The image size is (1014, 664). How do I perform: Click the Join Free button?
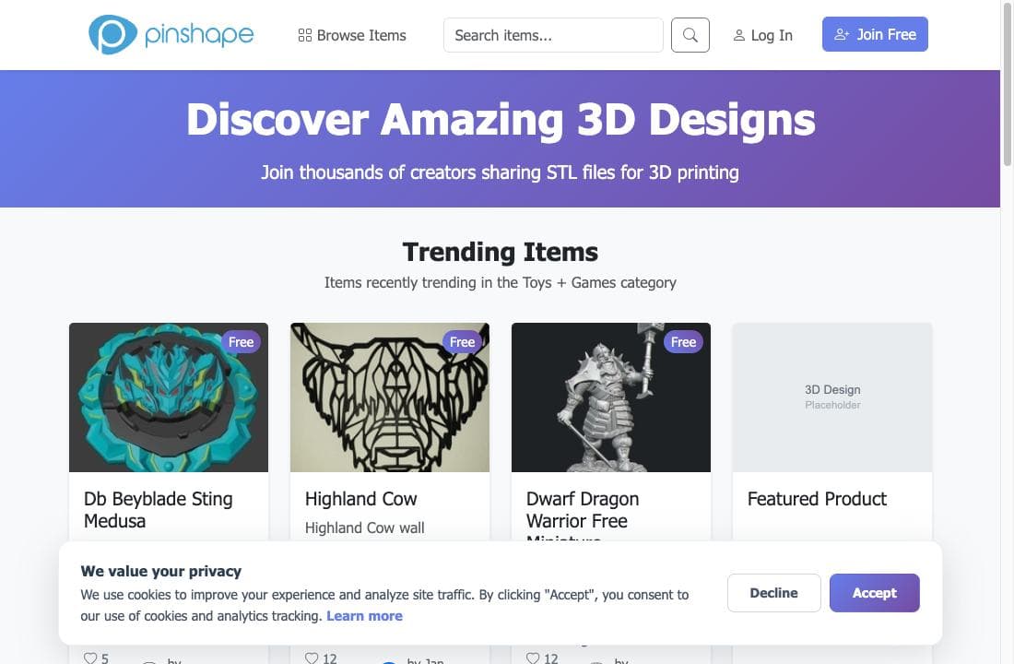875,34
